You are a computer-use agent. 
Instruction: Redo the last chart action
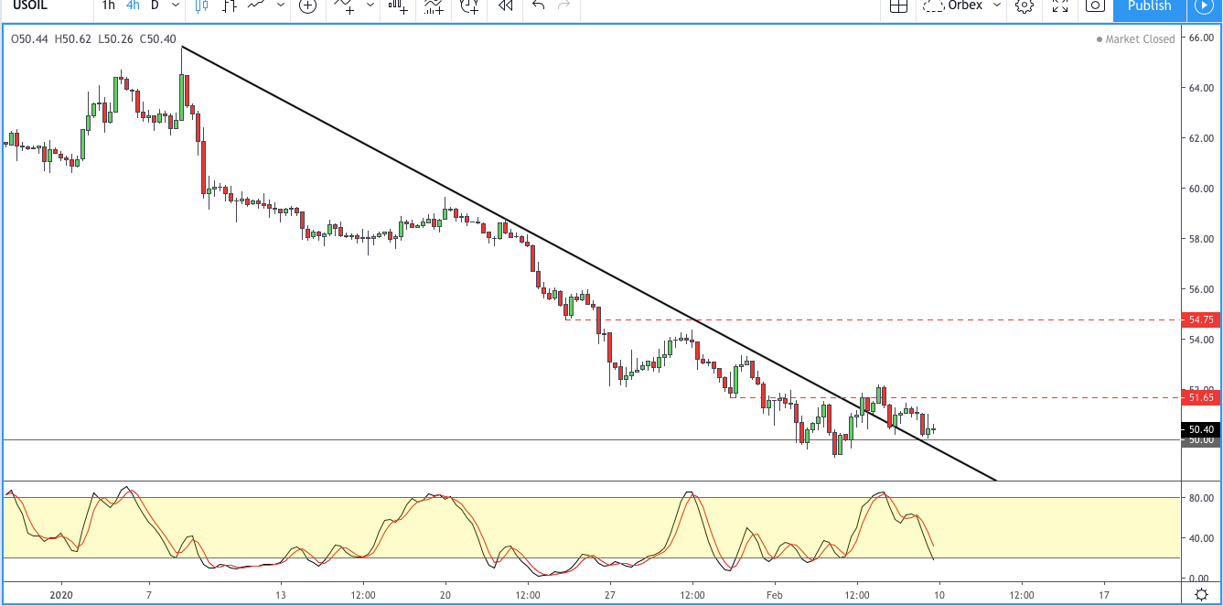(x=564, y=5)
